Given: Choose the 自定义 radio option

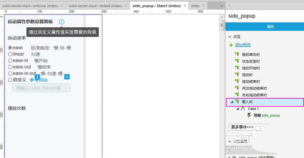Looking at the screenshot, I should point(10,80).
